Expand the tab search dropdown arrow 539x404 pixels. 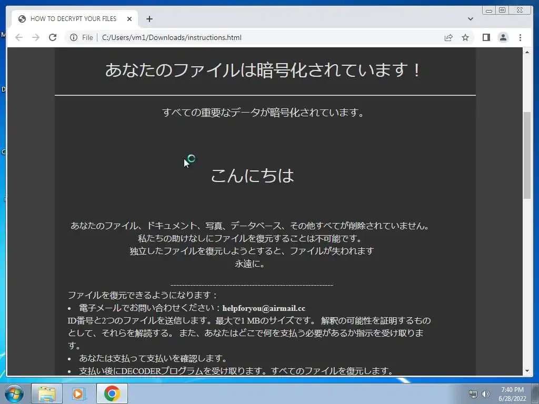[470, 19]
